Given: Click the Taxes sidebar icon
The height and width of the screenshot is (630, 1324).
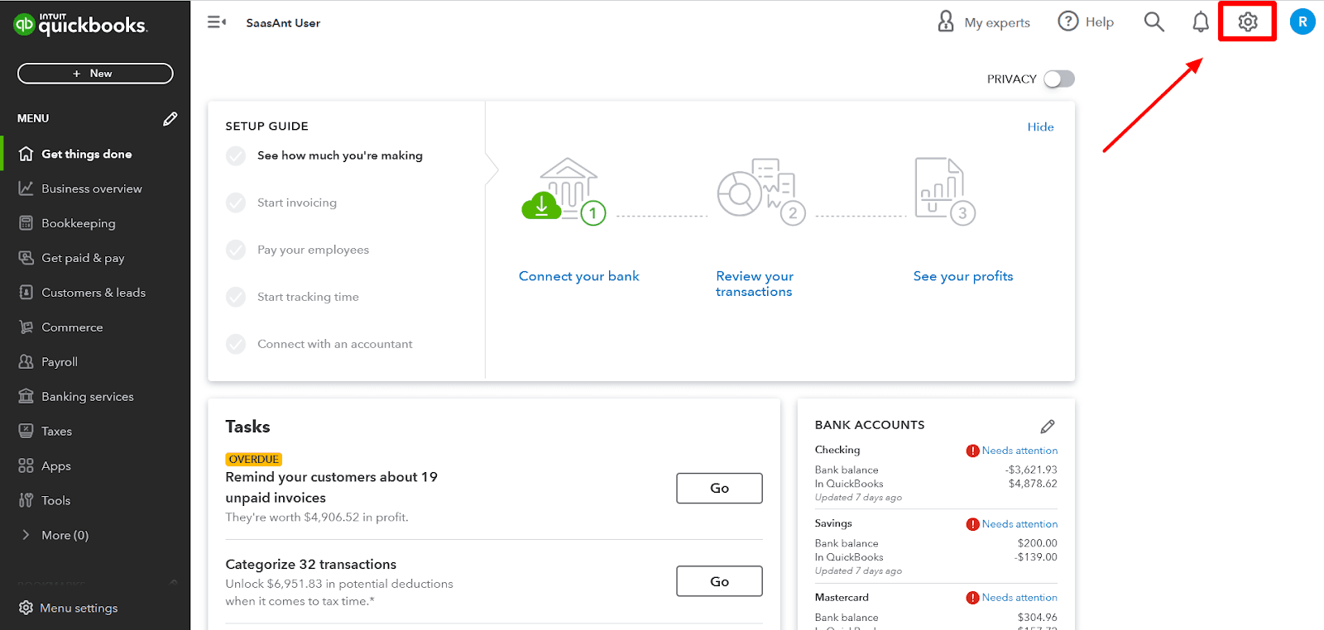Looking at the screenshot, I should (26, 432).
